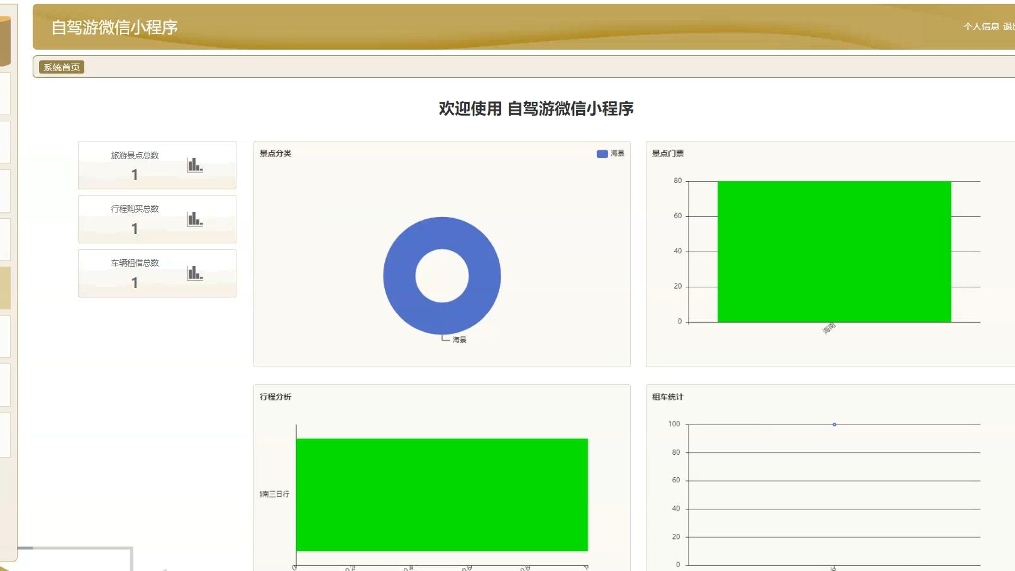Click the 欢迎使用 自驾游微信小程序 heading
Screen dimensions: 1015x571
click(536, 109)
